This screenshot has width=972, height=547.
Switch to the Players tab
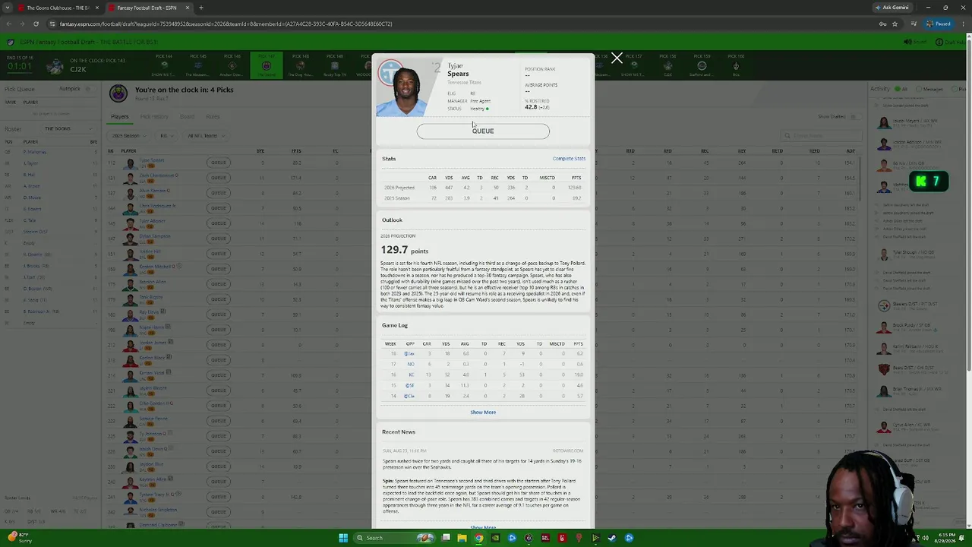tap(120, 117)
